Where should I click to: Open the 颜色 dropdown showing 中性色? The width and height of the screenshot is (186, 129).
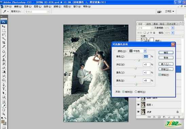[137, 51]
